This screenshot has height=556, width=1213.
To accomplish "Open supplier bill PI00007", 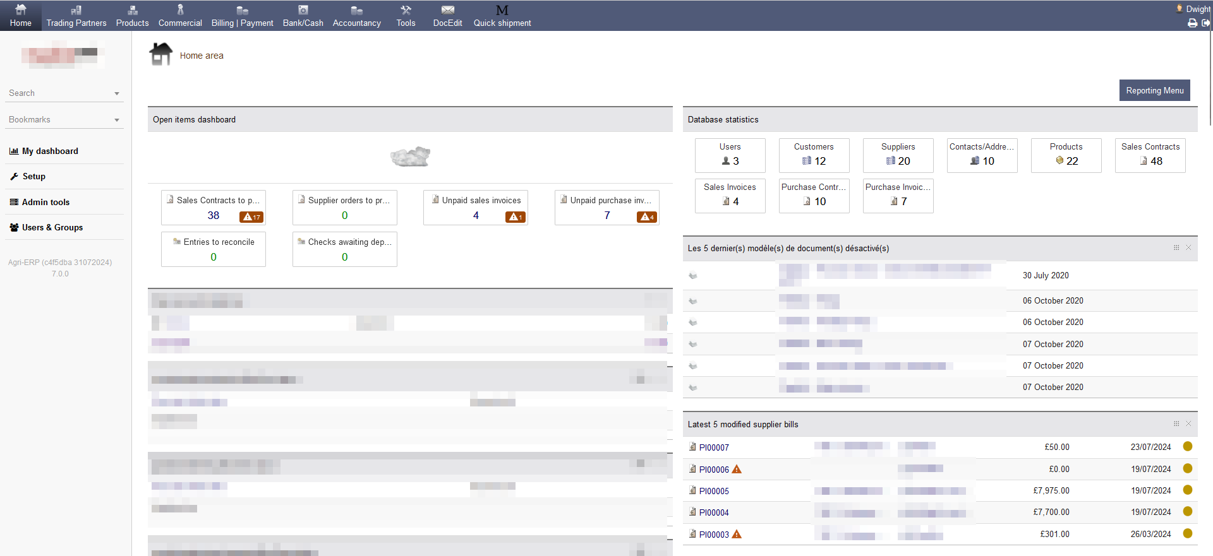I will 714,447.
